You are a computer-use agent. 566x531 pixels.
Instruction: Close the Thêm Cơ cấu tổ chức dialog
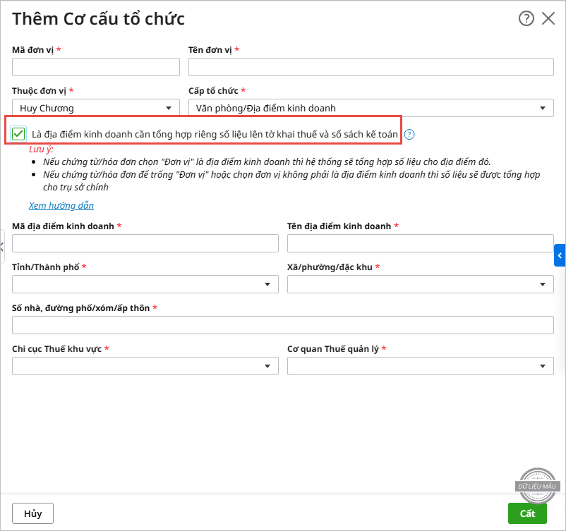tap(548, 19)
